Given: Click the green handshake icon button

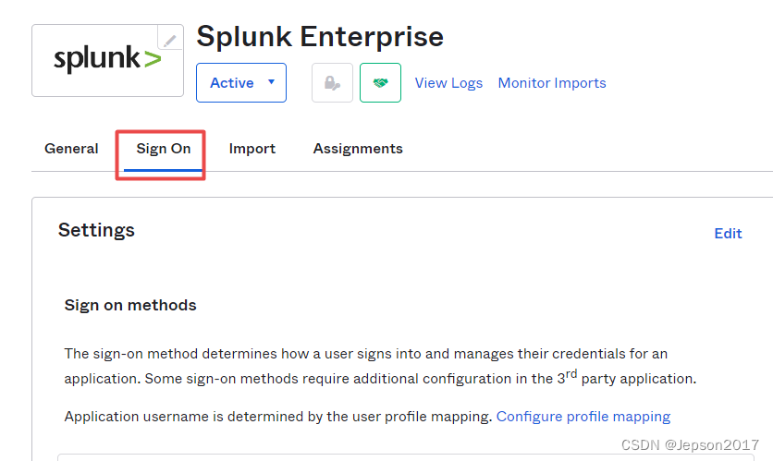Looking at the screenshot, I should (380, 83).
